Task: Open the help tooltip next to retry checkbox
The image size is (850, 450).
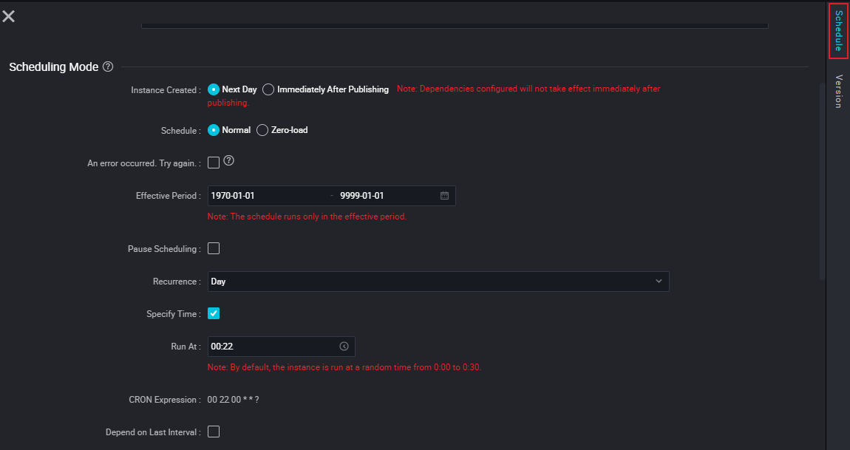Action: pos(229,160)
